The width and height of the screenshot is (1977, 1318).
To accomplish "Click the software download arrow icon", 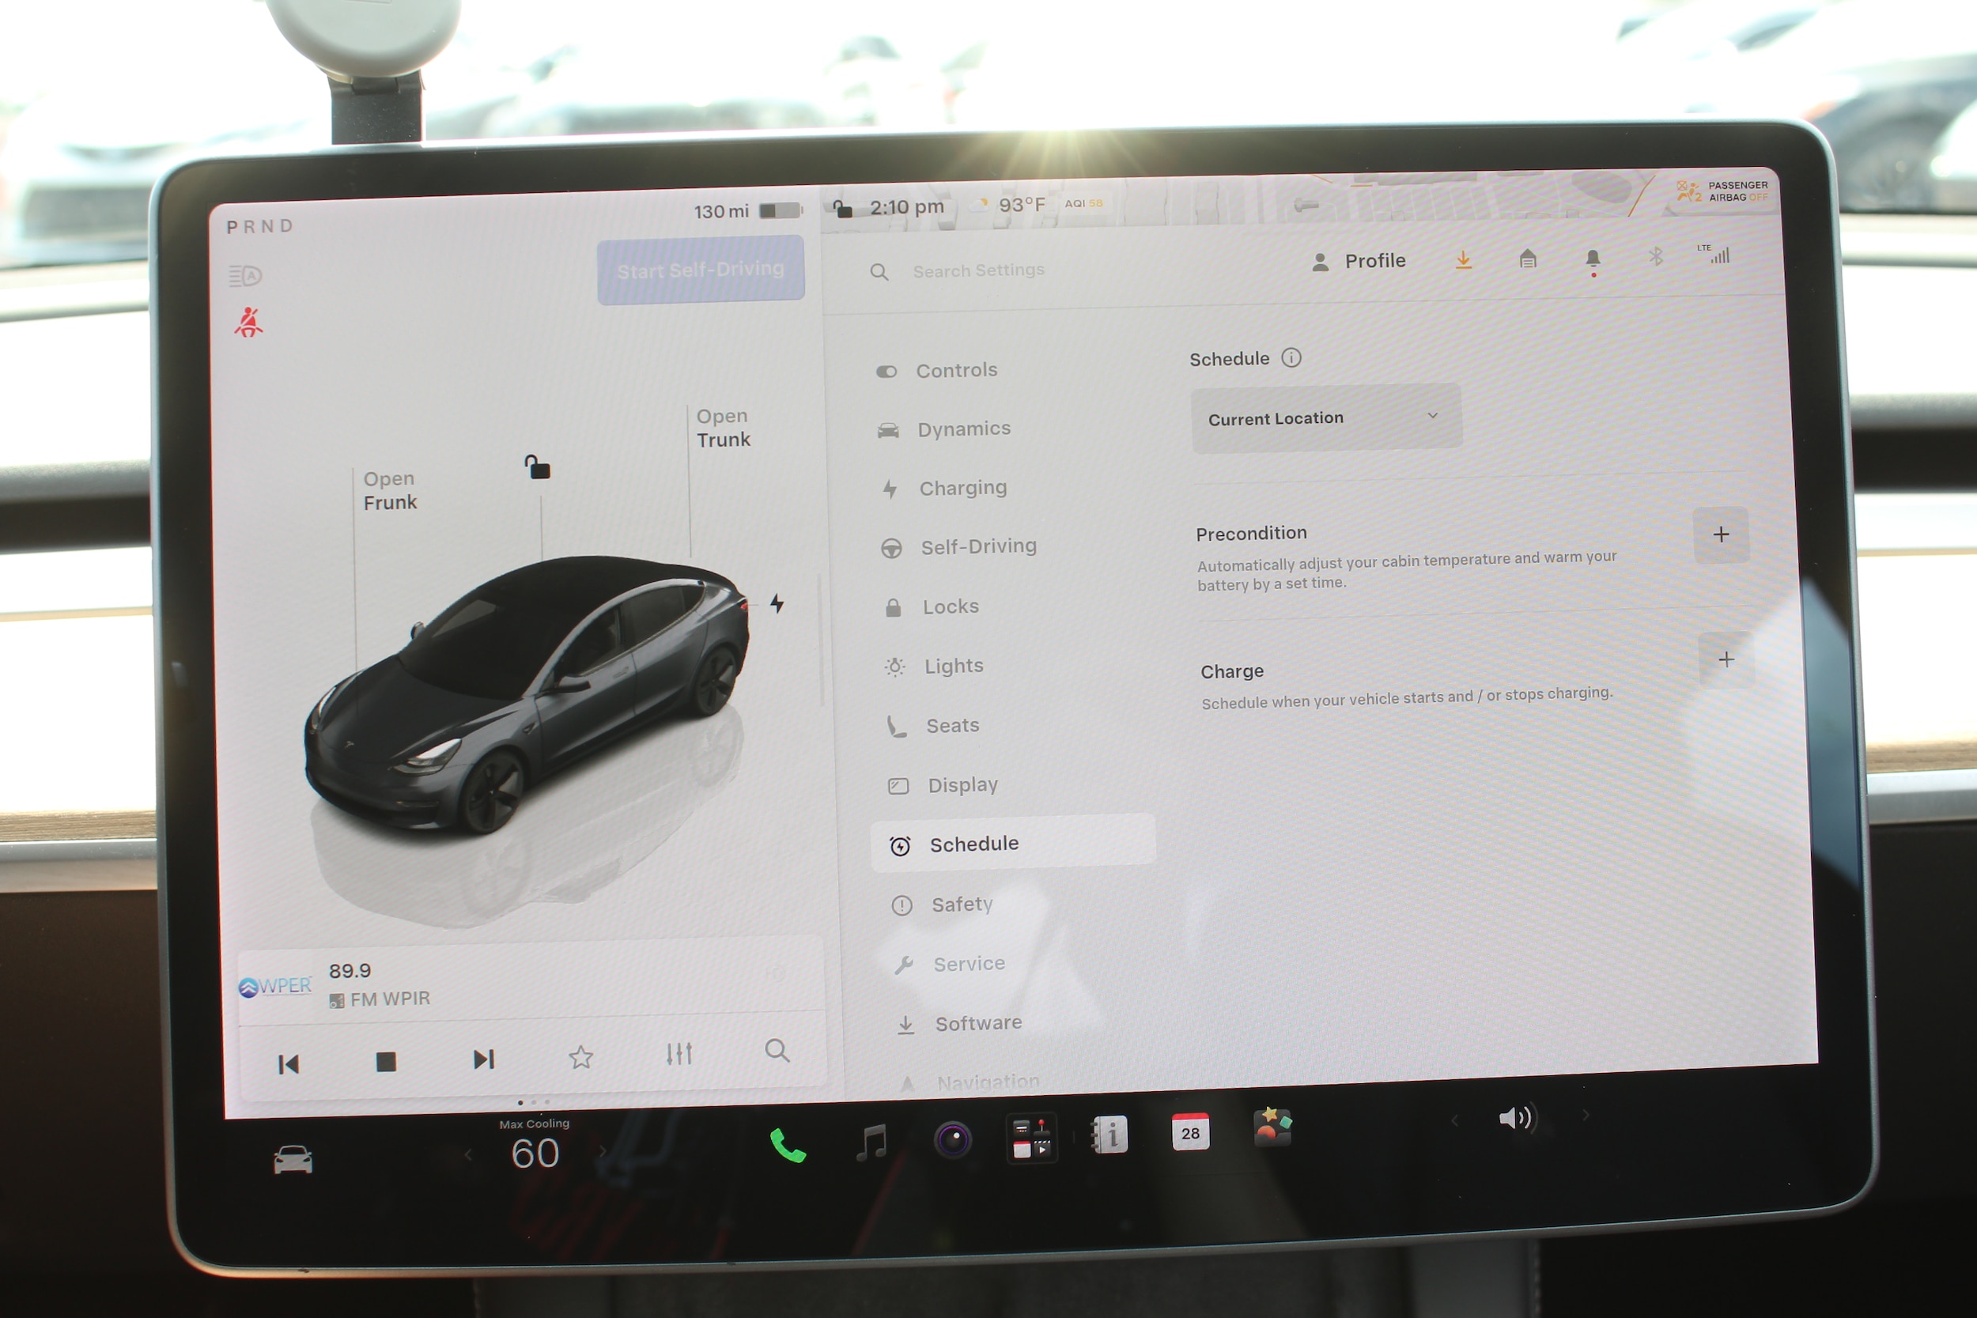I will point(1464,260).
